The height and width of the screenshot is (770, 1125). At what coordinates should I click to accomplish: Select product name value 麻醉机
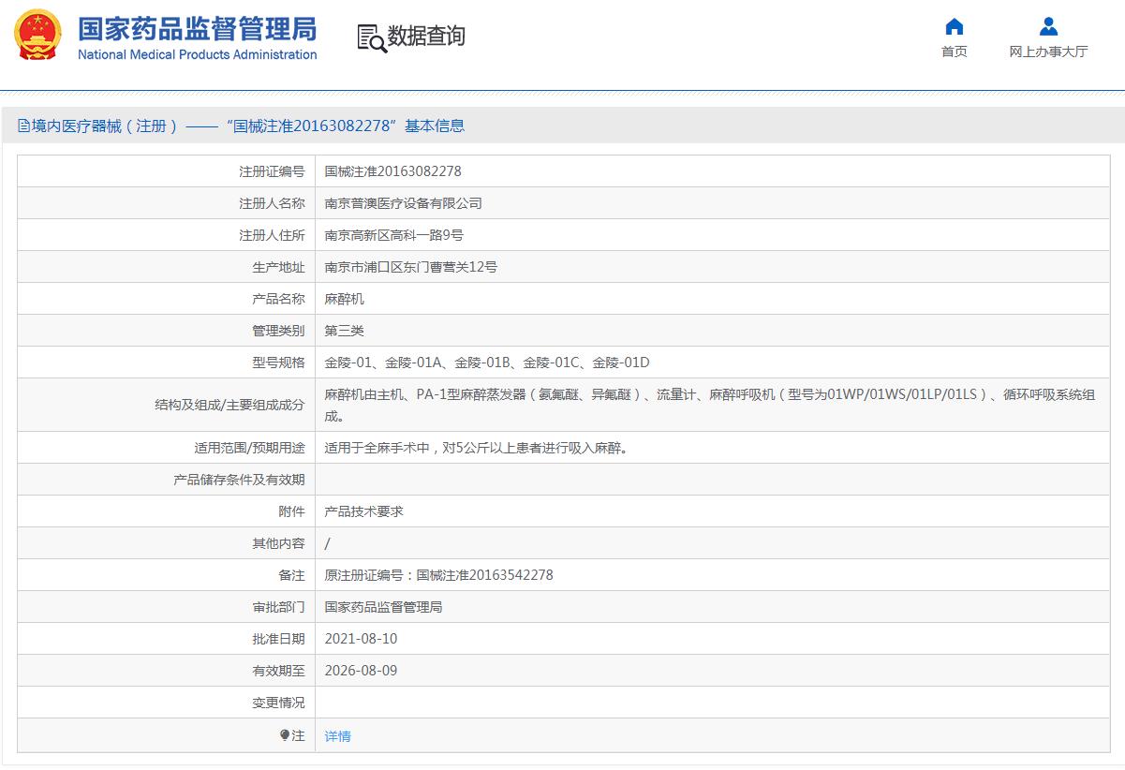[x=344, y=299]
